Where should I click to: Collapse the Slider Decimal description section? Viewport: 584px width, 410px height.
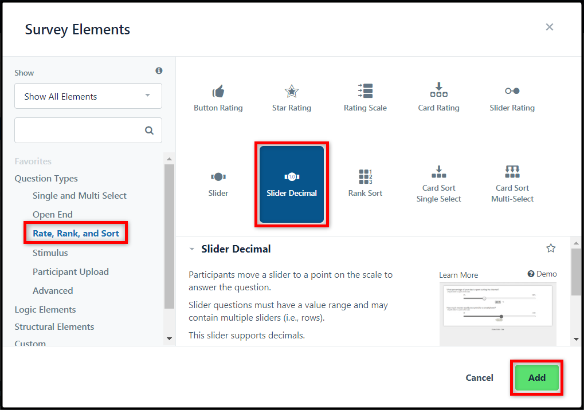pyautogui.click(x=192, y=249)
